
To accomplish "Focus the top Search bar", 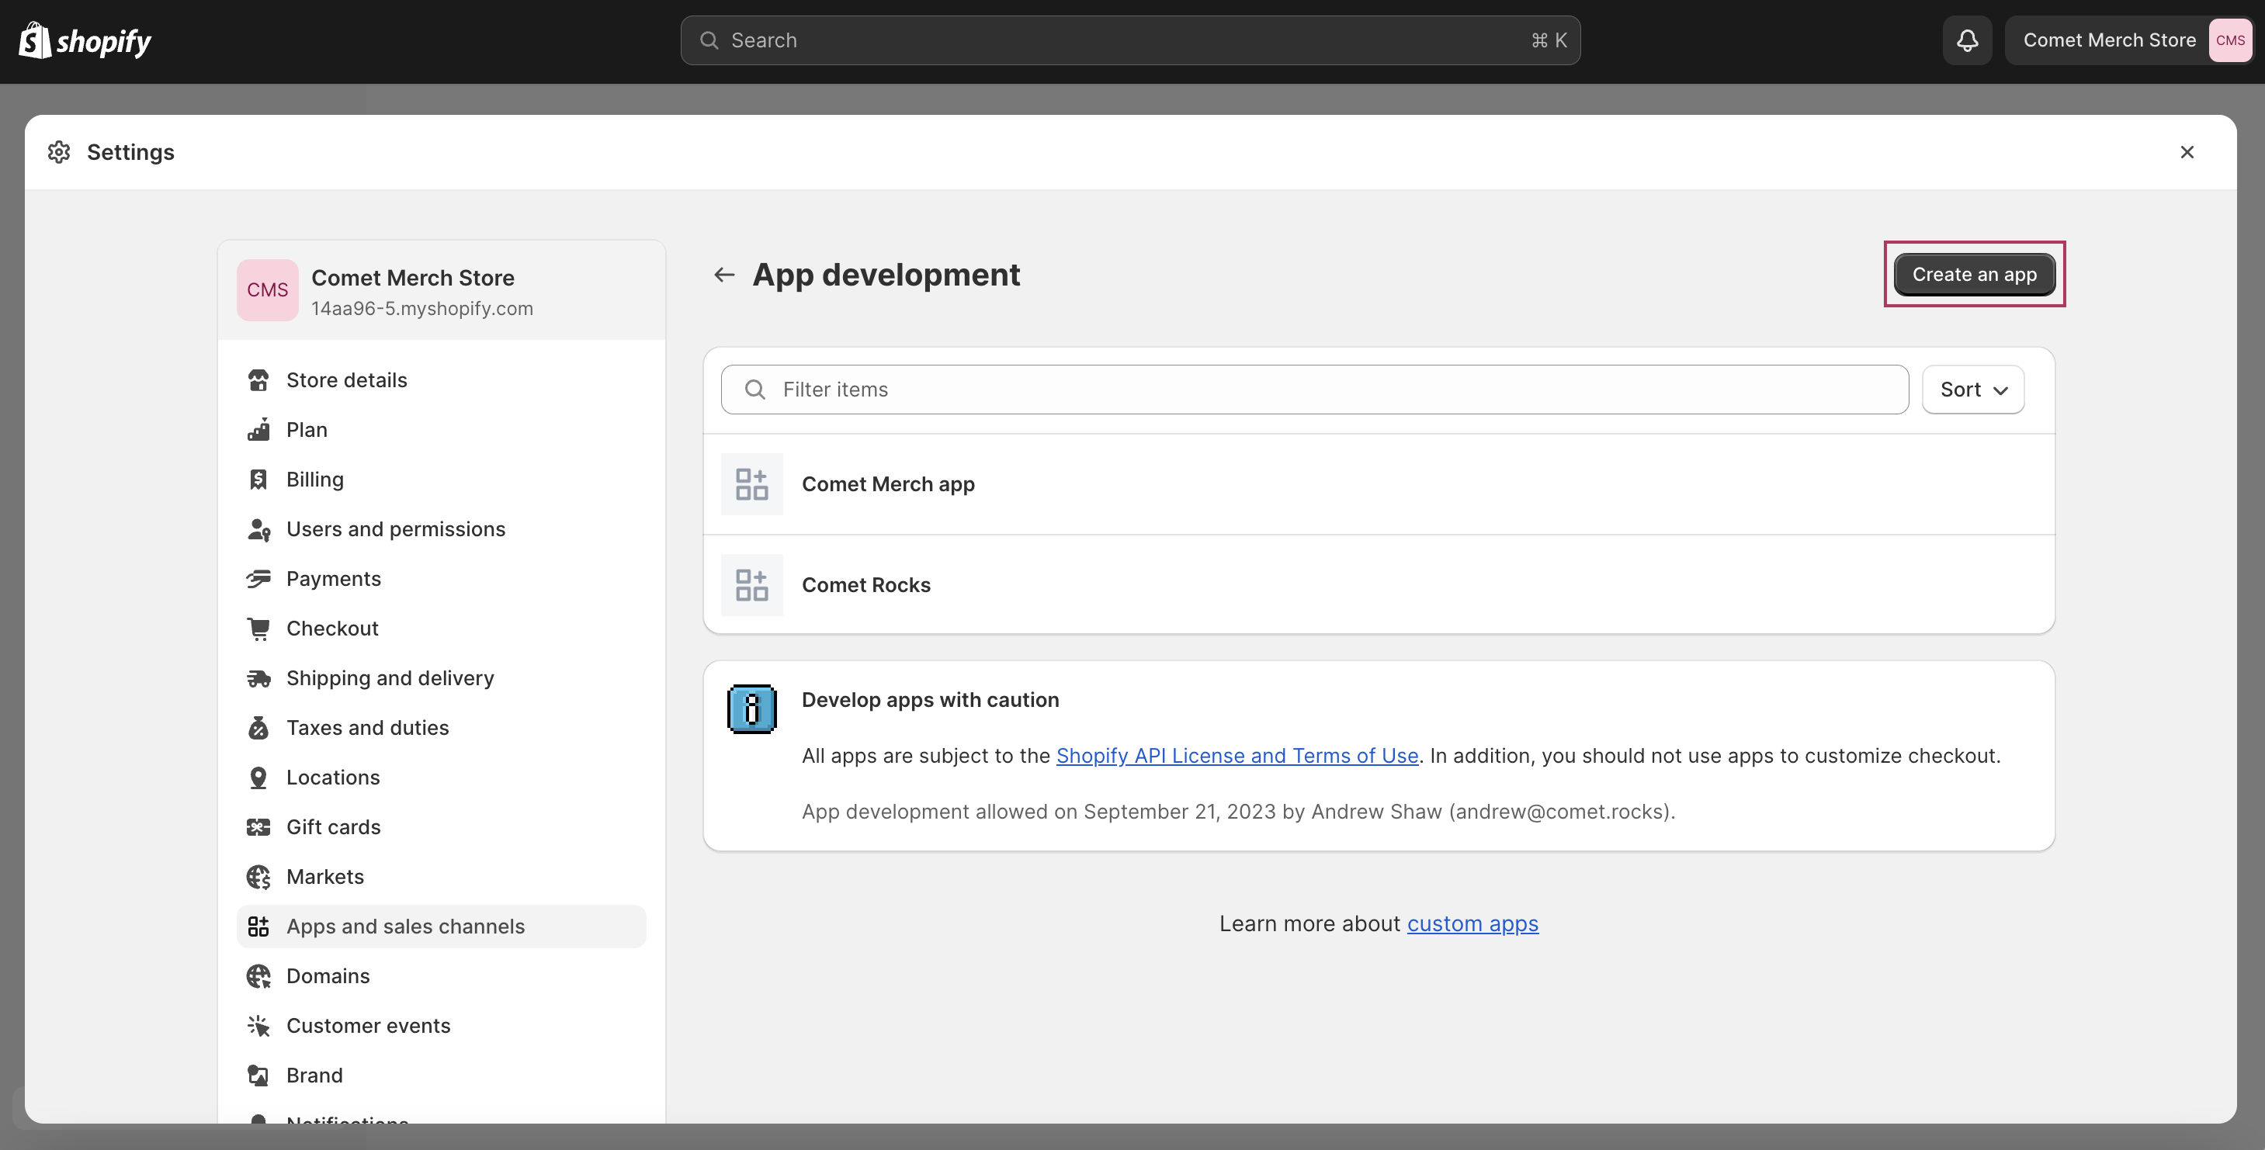I will [x=1130, y=40].
